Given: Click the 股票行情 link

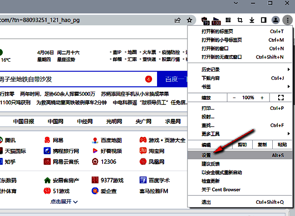Looking at the screenshot, I should click(171, 59).
